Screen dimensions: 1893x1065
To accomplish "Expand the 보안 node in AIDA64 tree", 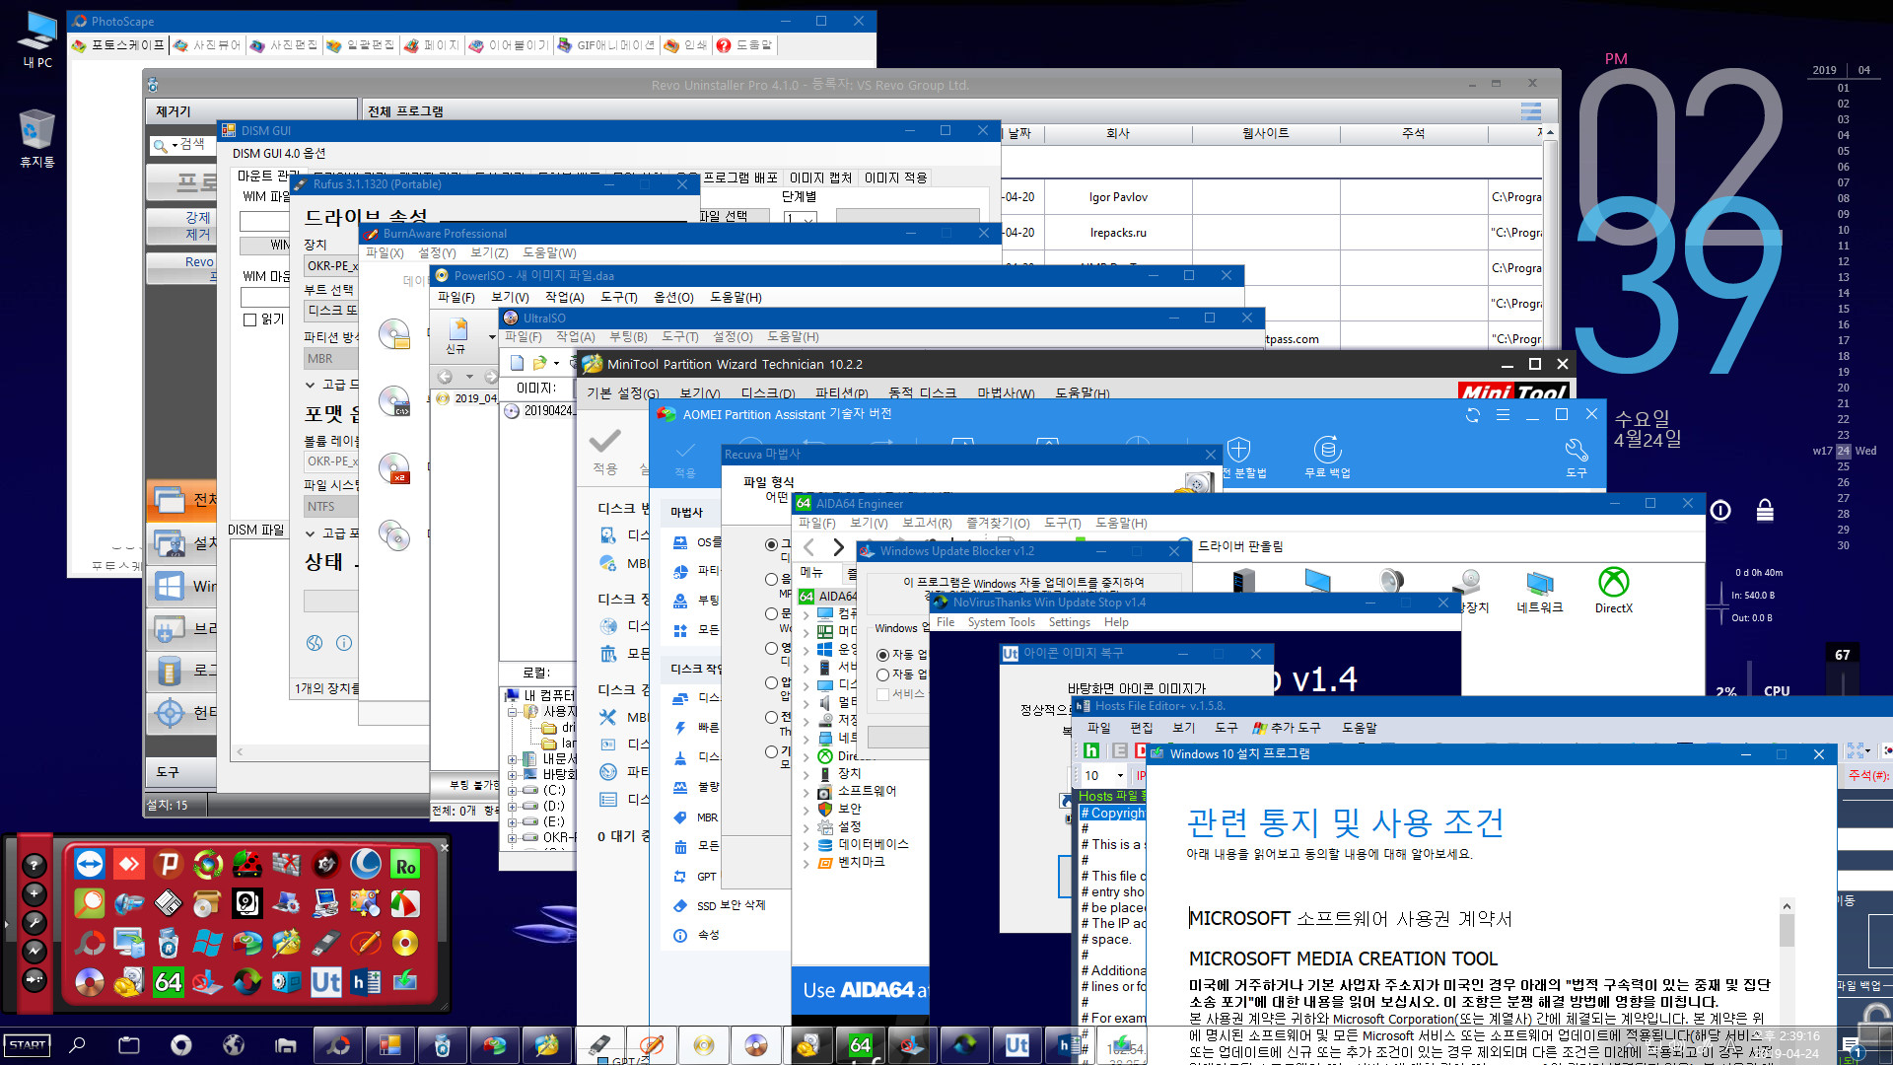I will coord(806,810).
